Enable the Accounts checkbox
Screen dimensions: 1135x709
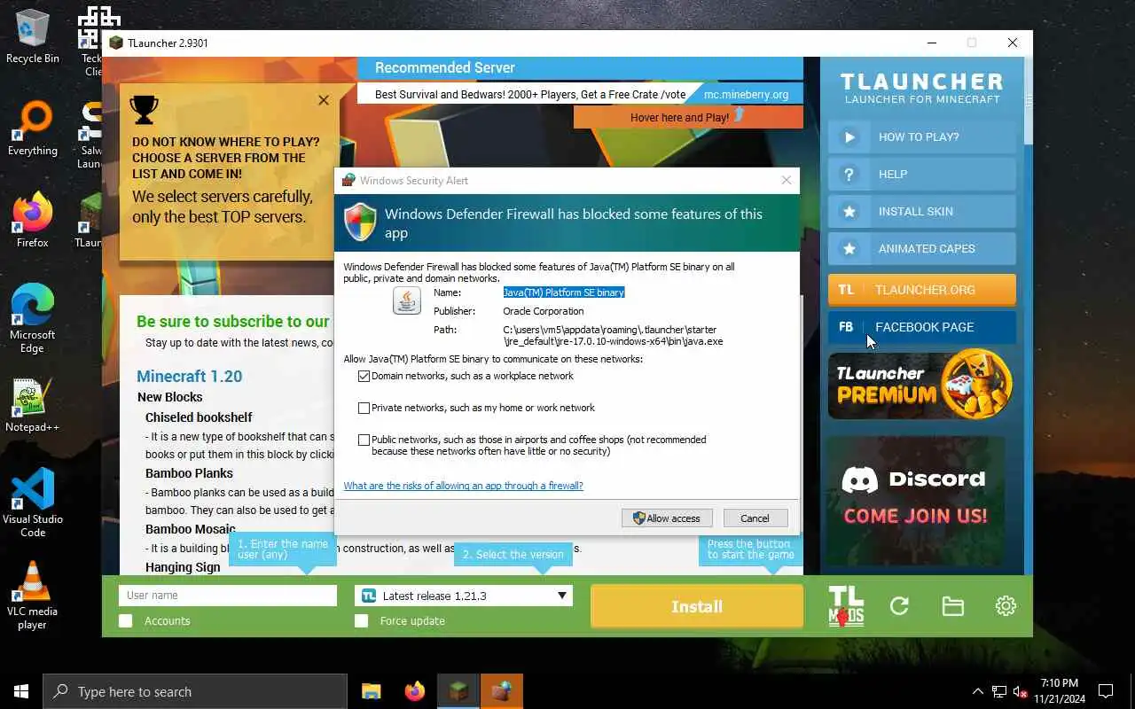(126, 621)
